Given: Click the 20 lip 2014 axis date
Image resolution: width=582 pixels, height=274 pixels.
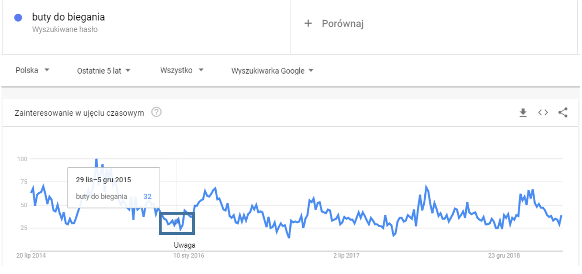Looking at the screenshot, I should [31, 256].
